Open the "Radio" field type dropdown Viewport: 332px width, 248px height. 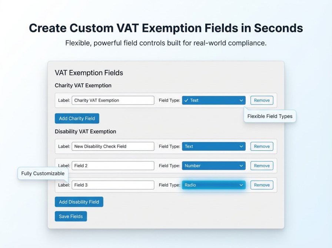click(213, 185)
